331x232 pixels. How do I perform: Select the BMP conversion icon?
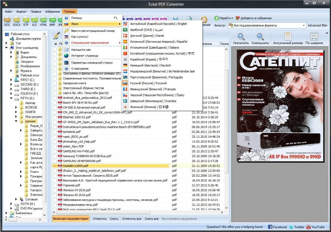tap(52, 20)
